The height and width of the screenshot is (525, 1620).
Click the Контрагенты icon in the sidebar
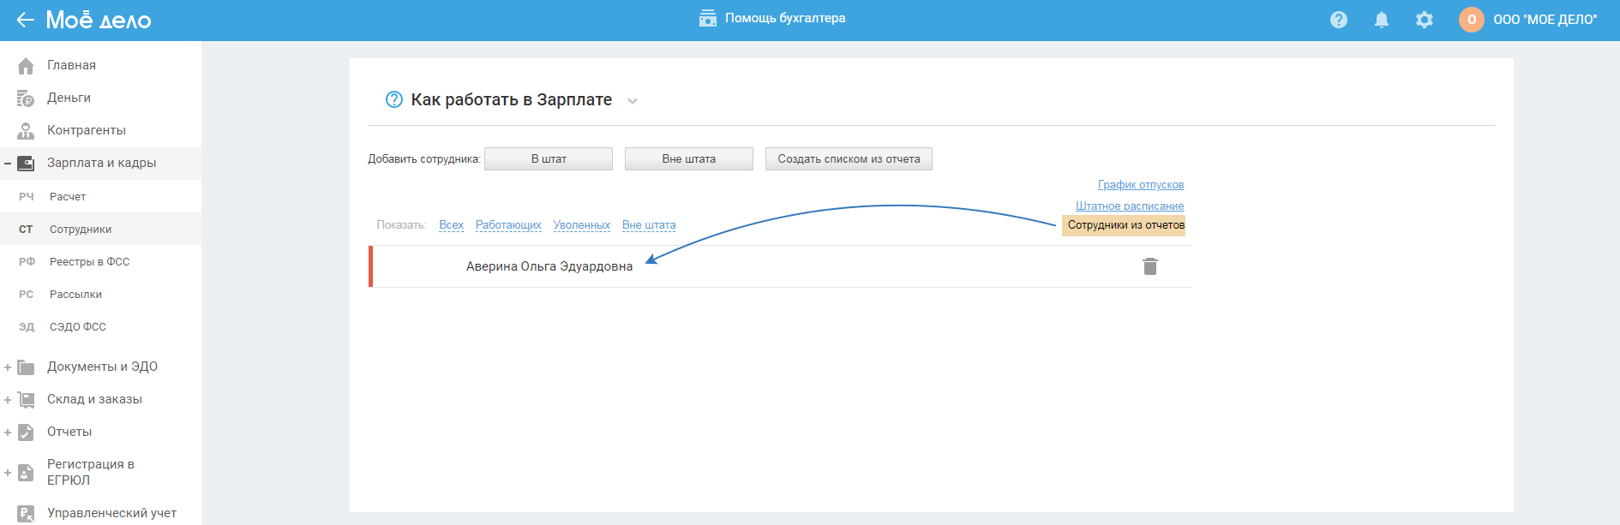tap(26, 131)
